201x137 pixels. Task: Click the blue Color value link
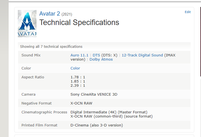(x=75, y=68)
